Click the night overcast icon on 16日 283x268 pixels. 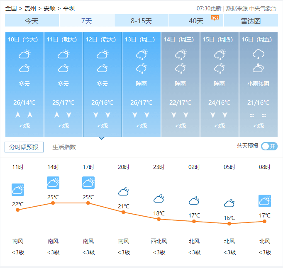tap(258, 68)
